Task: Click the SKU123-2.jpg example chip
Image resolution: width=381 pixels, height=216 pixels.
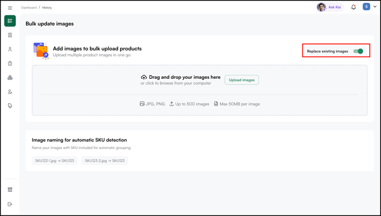Action: tap(105, 160)
